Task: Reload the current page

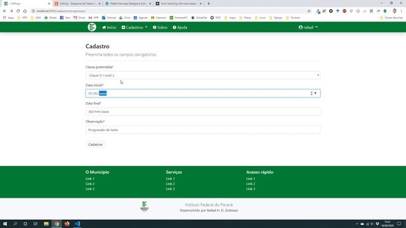Action: [18, 11]
